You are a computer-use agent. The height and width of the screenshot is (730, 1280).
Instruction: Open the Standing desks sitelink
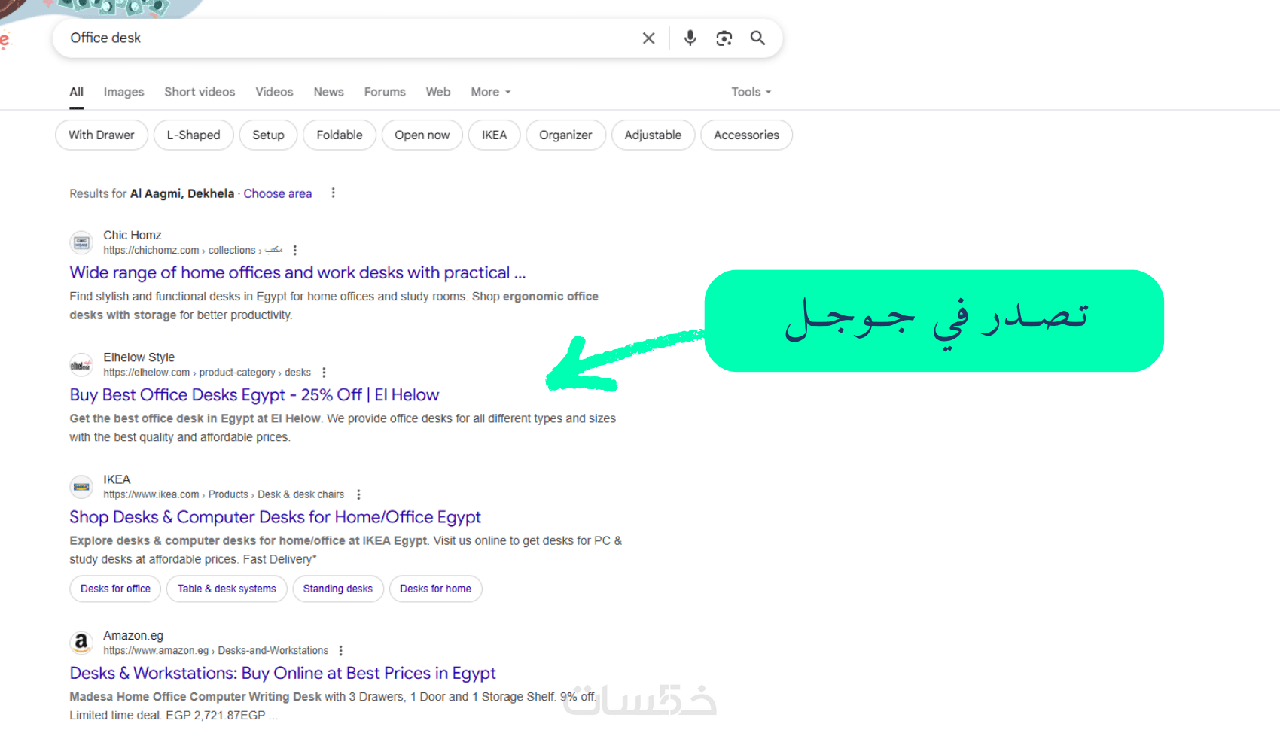pyautogui.click(x=338, y=589)
